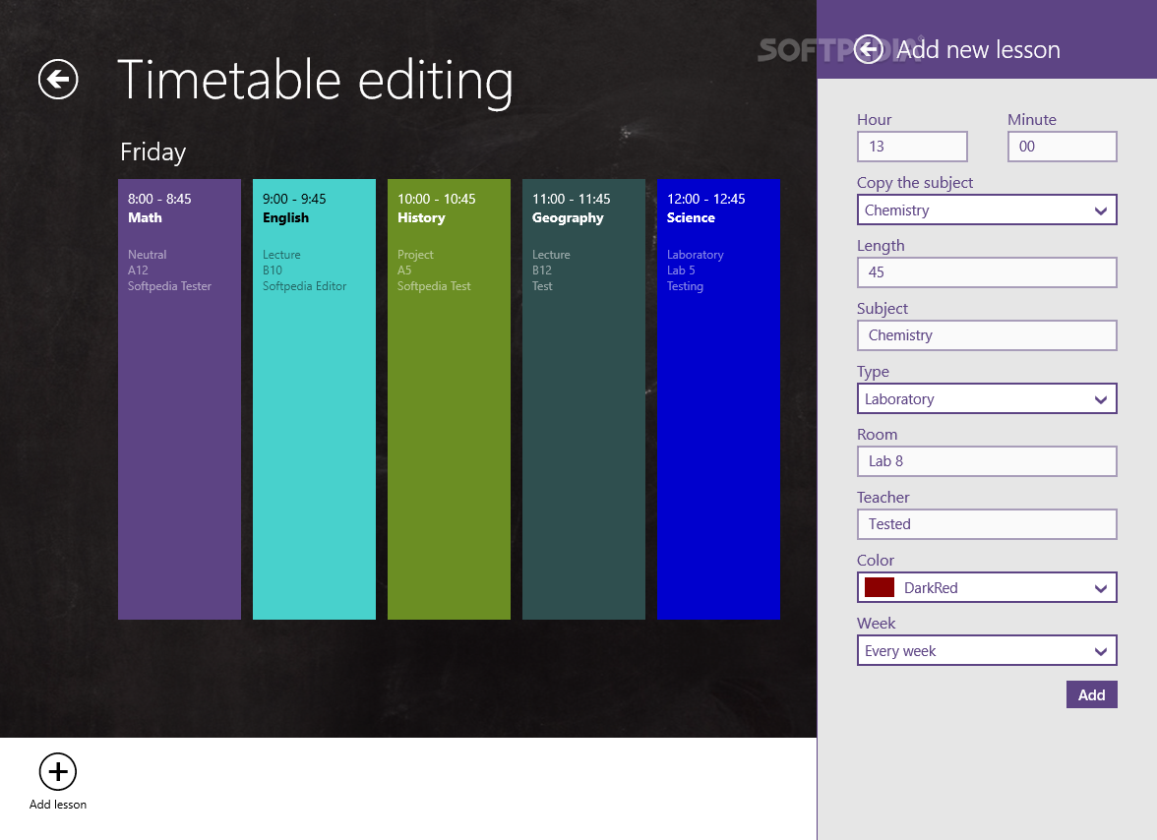Click the Add button
This screenshot has height=840, width=1157.
[x=1091, y=694]
